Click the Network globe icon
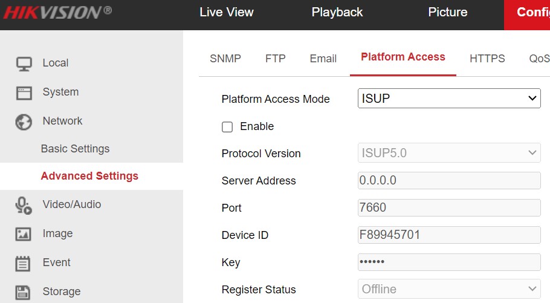 (x=24, y=122)
